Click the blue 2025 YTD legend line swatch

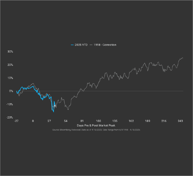coord(72,45)
